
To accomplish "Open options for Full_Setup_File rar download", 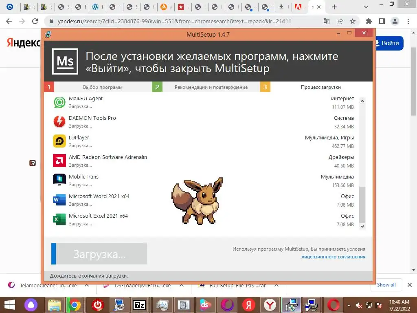I will 277,285.
